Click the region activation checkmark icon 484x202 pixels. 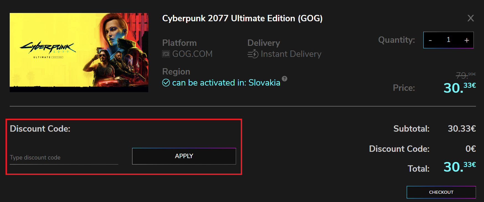(166, 83)
